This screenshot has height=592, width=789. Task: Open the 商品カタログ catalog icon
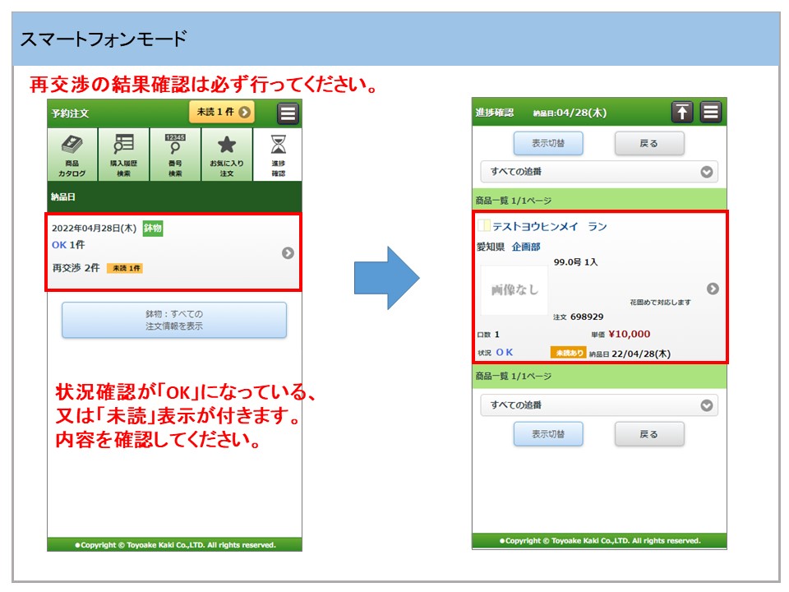(72, 155)
